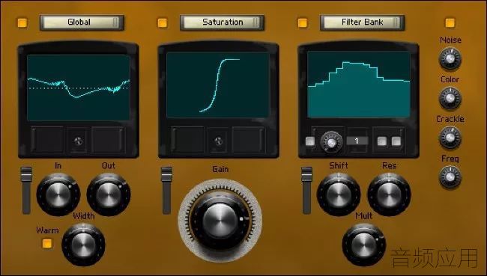
Task: Click the Mult knob
Action: (363, 245)
